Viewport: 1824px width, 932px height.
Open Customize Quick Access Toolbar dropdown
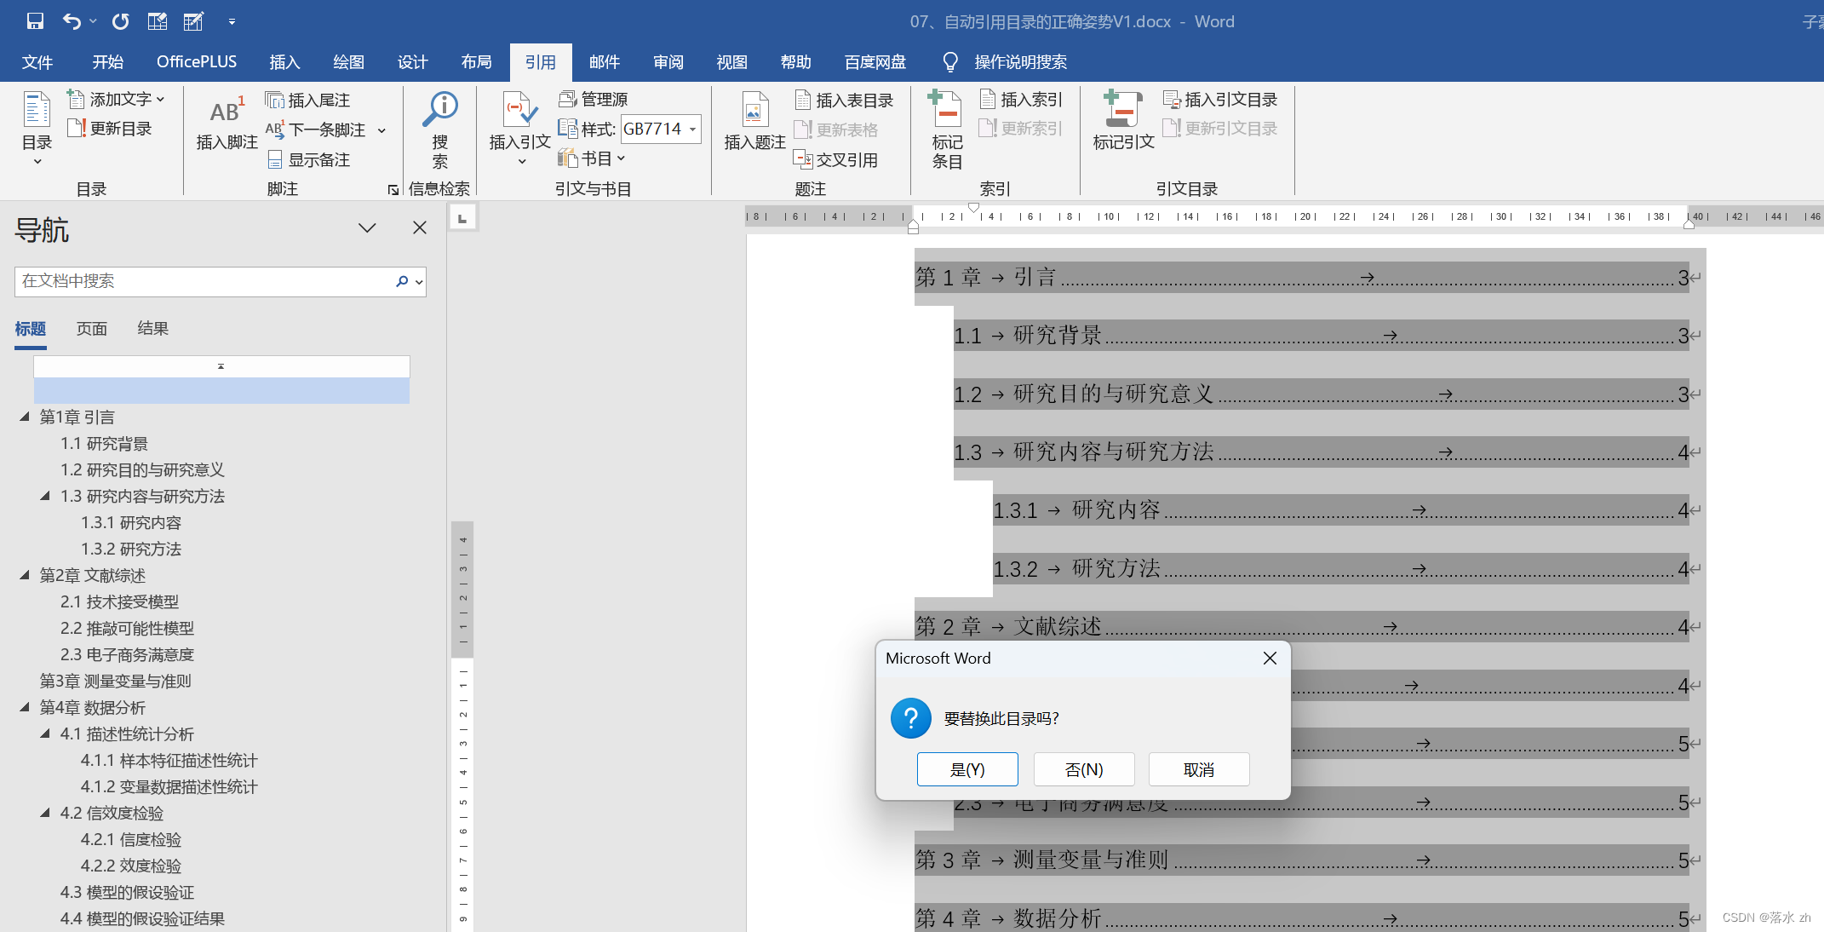coord(232,22)
